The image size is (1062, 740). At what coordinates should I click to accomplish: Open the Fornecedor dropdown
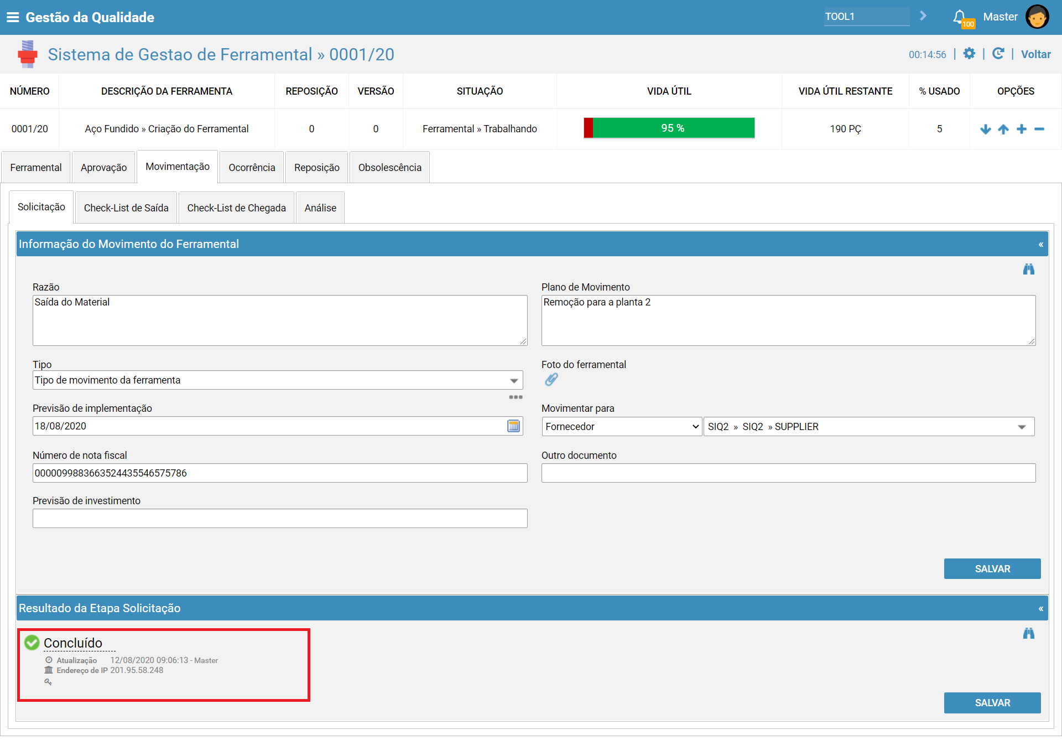pos(622,427)
